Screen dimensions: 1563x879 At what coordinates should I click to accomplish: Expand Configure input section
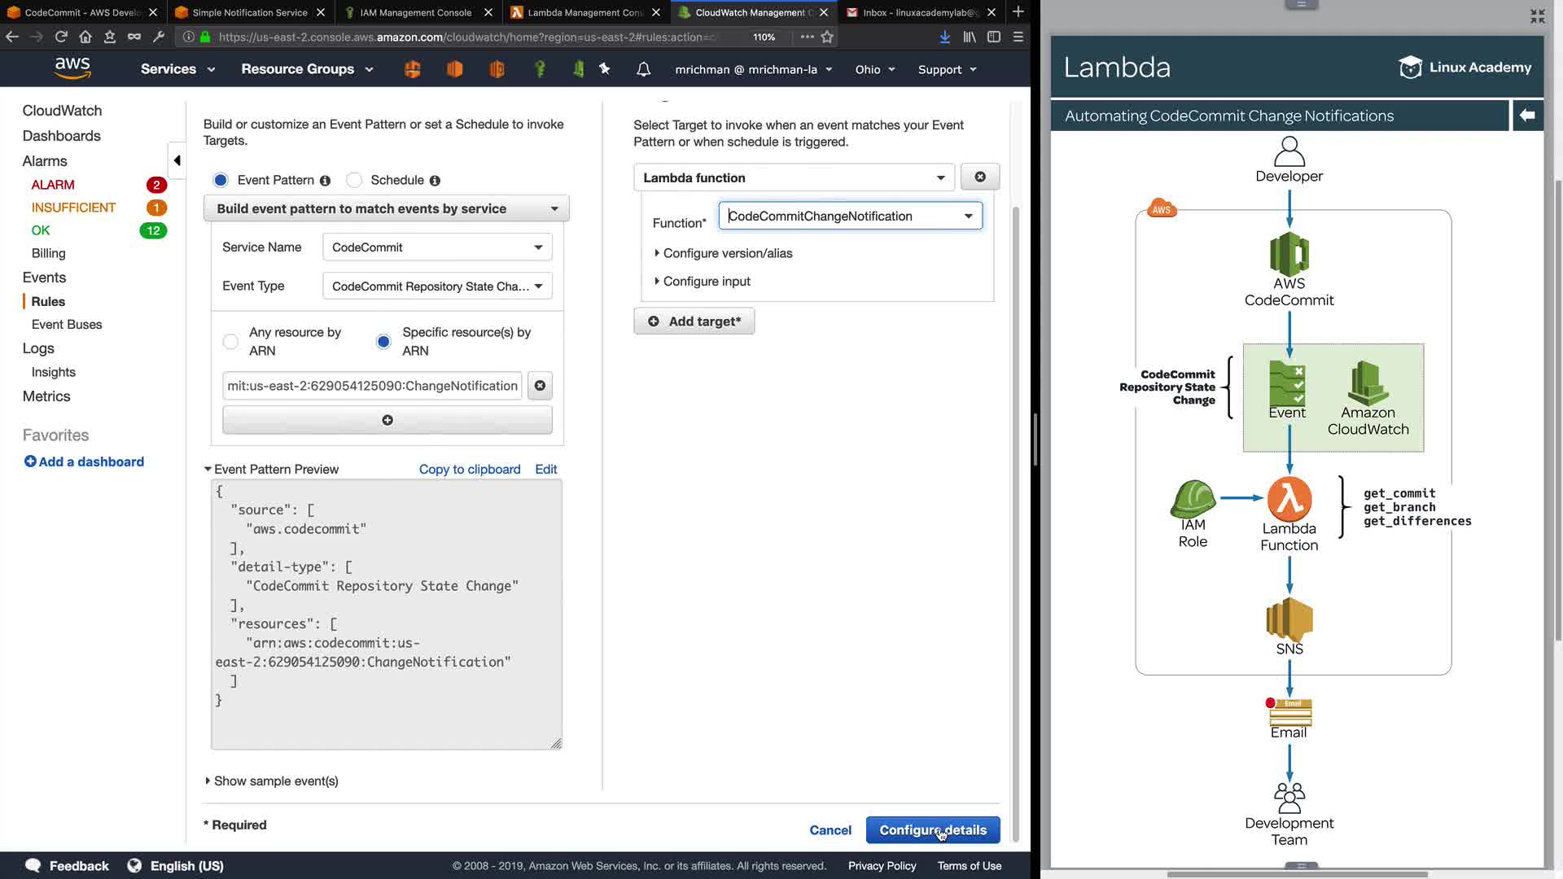[x=705, y=282]
